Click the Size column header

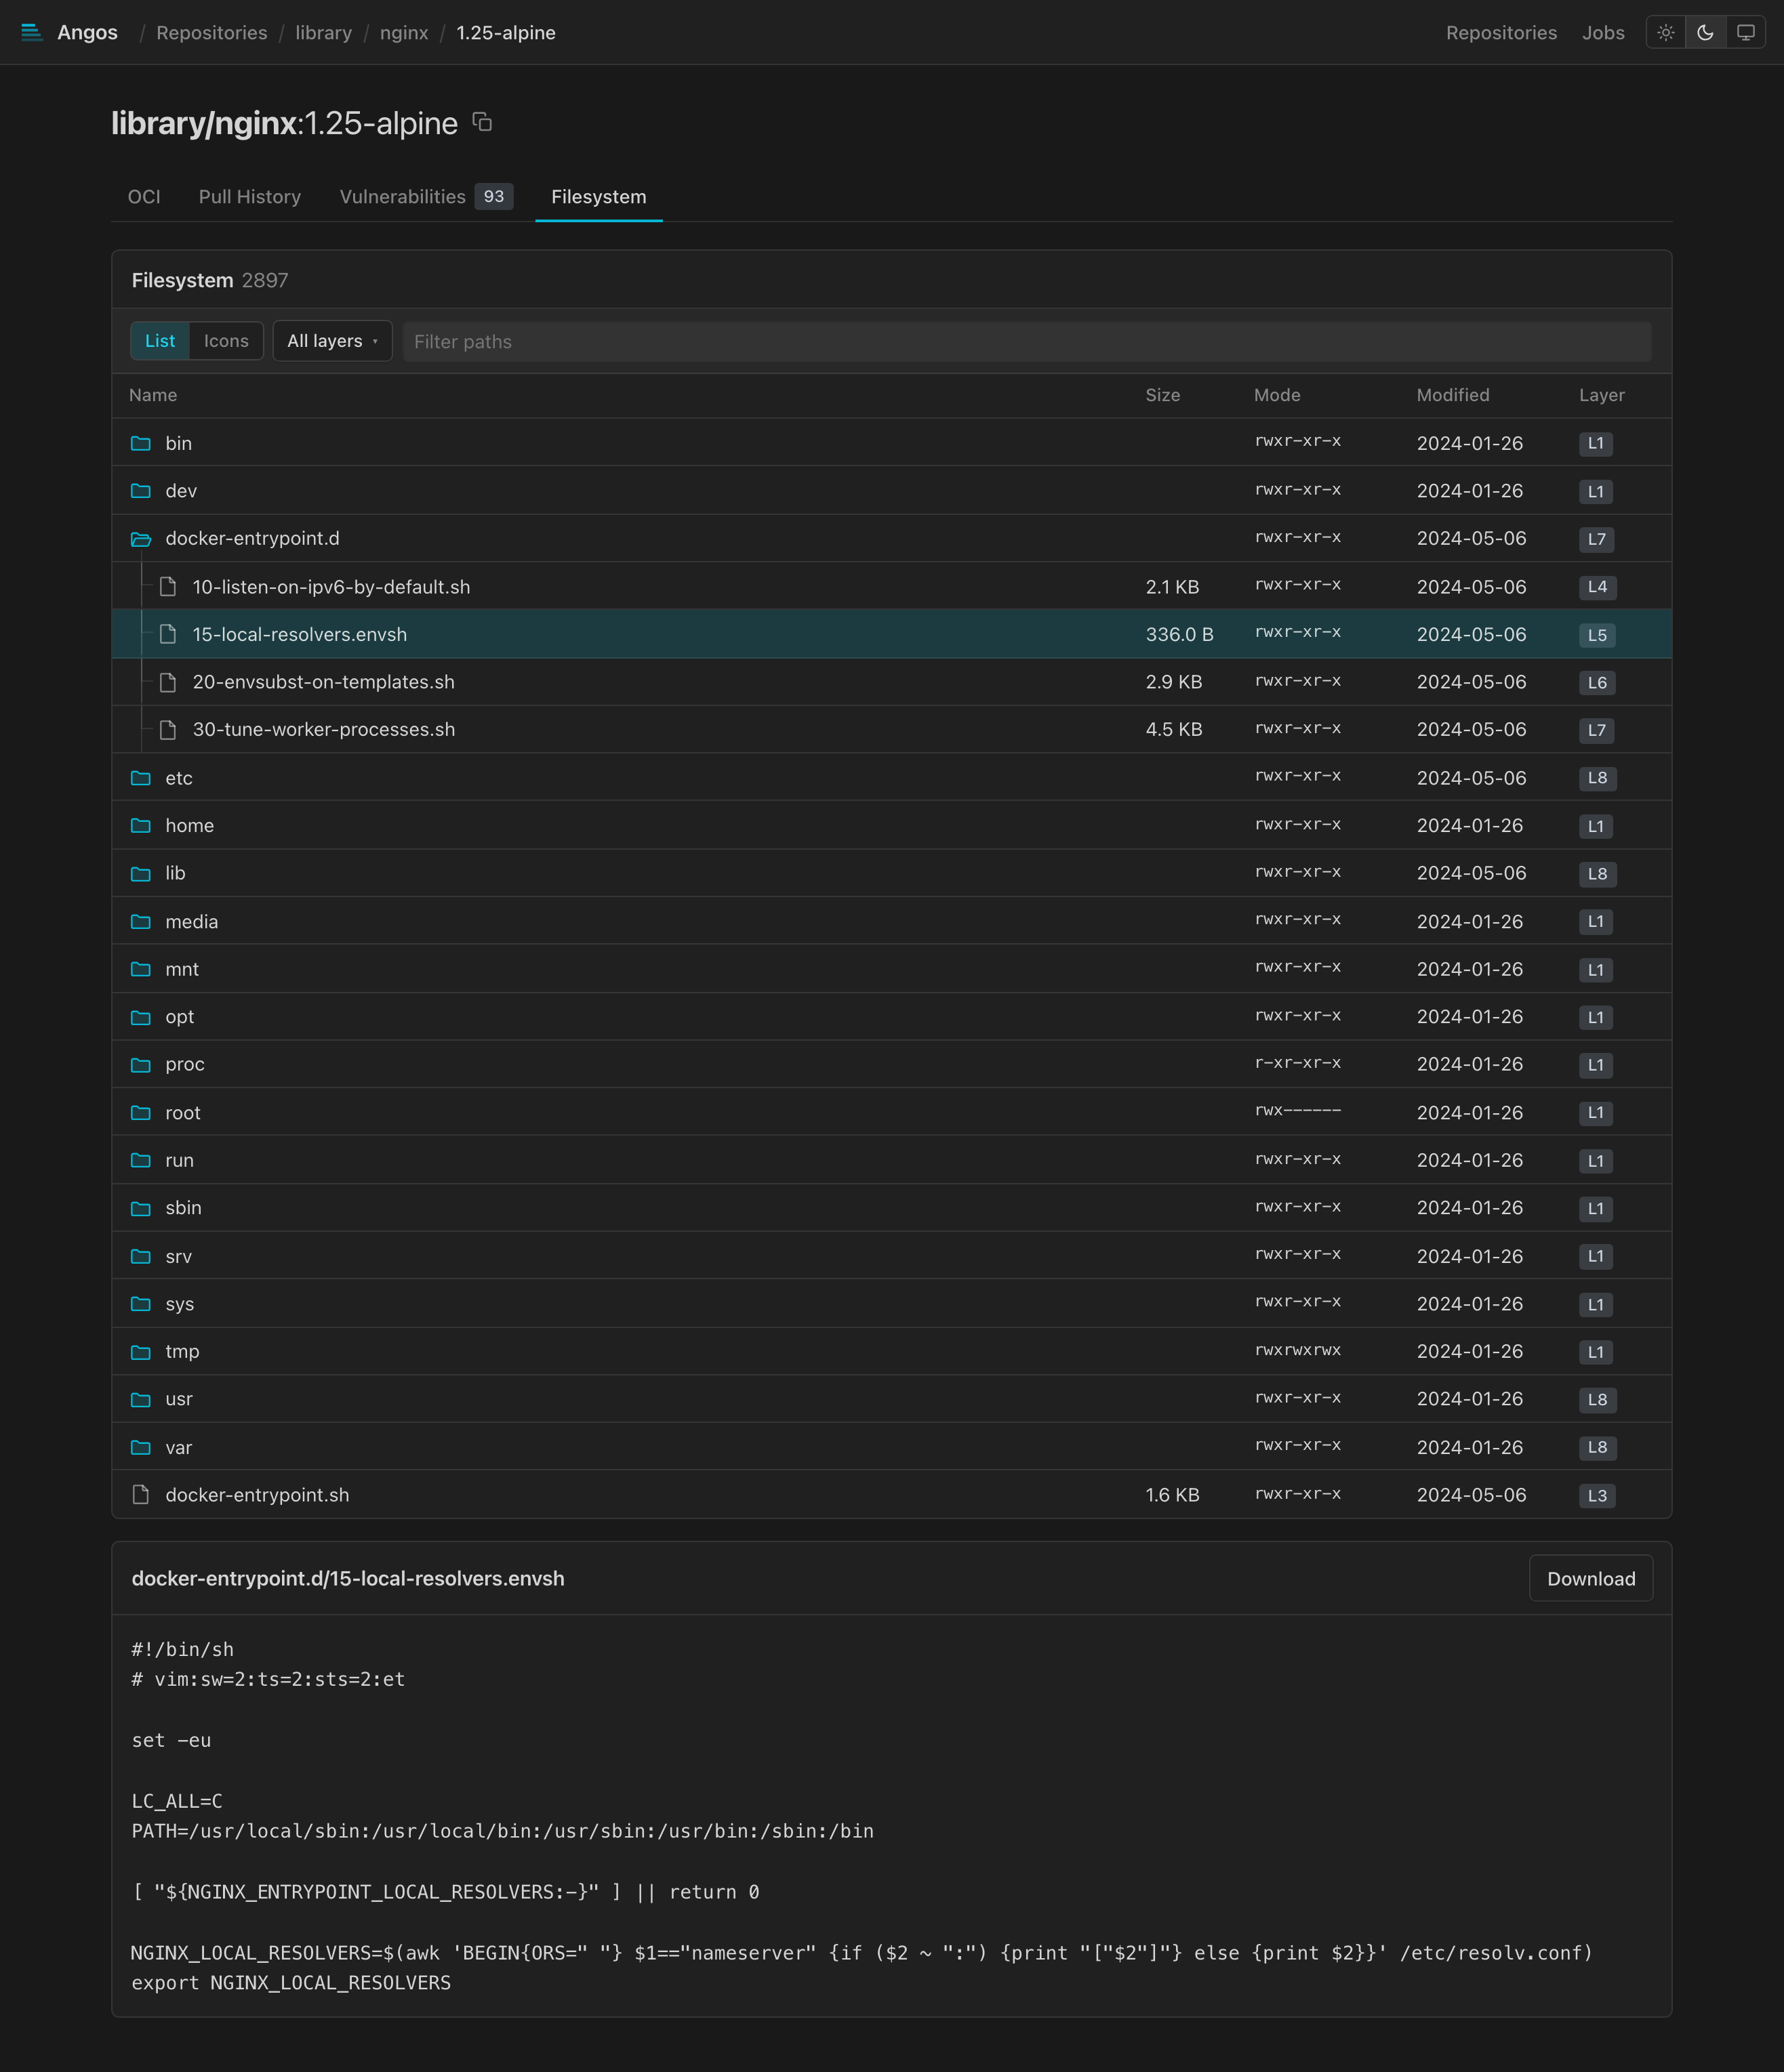[1162, 395]
